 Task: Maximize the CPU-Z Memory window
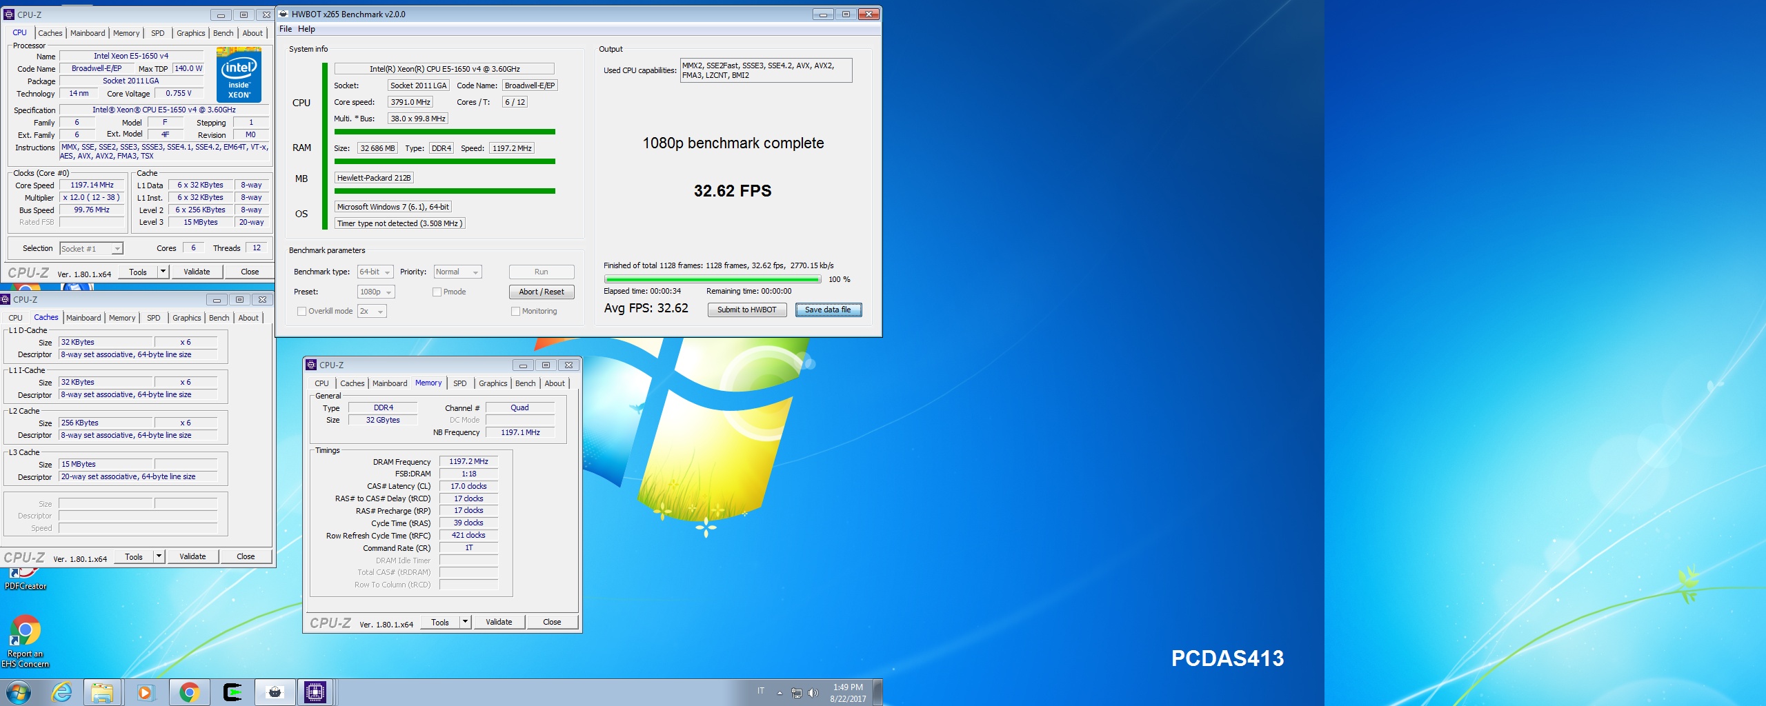tap(546, 365)
